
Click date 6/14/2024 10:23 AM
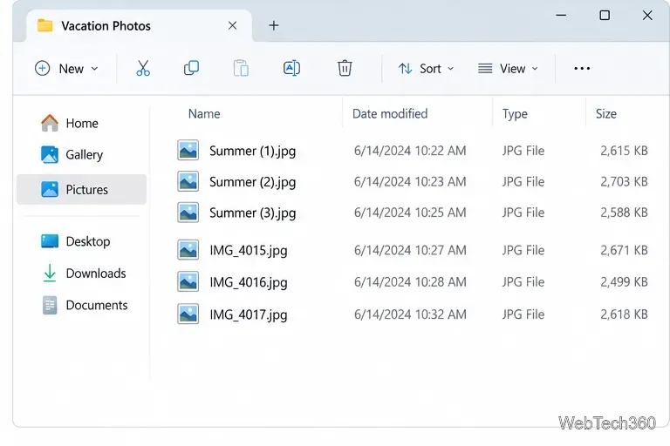click(410, 182)
